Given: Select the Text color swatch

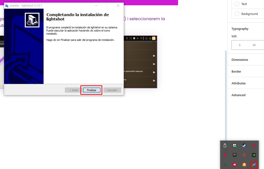Looking at the screenshot, I should (237, 4).
